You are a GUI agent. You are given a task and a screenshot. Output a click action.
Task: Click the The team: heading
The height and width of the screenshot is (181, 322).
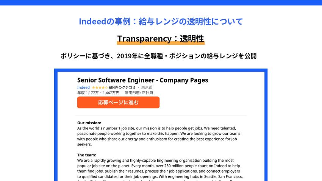(87, 155)
